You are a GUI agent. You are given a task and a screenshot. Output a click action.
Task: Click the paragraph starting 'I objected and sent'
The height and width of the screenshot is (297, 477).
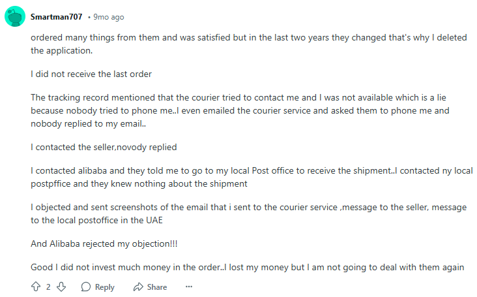click(x=248, y=214)
